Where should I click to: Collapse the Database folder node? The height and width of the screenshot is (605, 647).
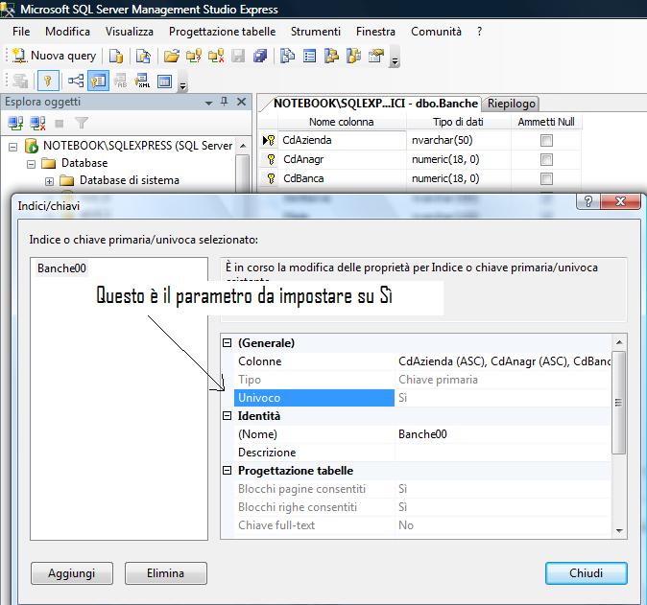point(31,164)
